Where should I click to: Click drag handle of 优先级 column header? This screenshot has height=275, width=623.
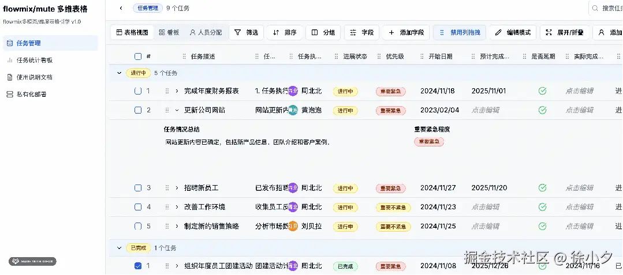pyautogui.click(x=379, y=56)
